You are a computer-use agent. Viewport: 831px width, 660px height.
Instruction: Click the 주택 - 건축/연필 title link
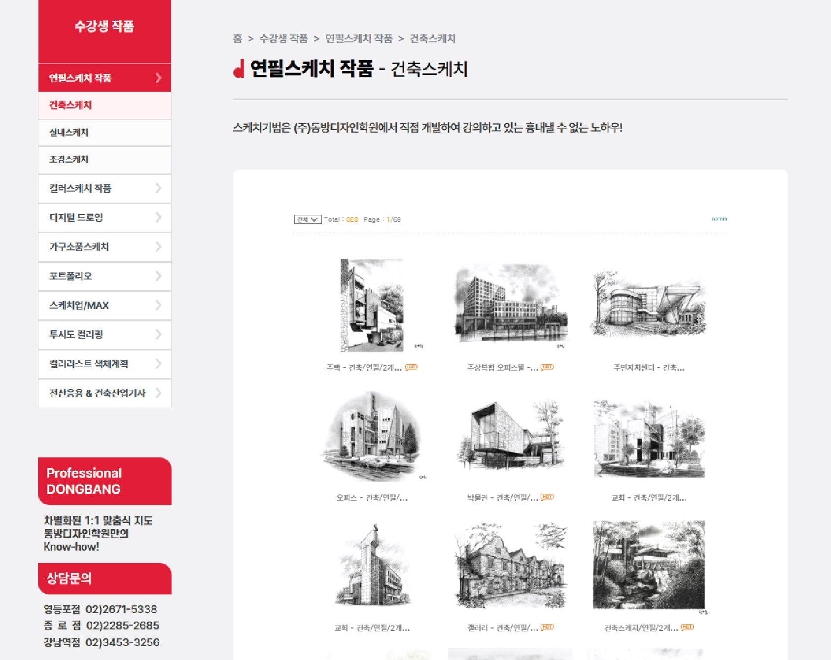364,368
